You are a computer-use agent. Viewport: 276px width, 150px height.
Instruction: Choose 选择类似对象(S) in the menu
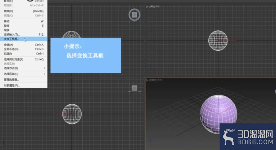point(24,59)
